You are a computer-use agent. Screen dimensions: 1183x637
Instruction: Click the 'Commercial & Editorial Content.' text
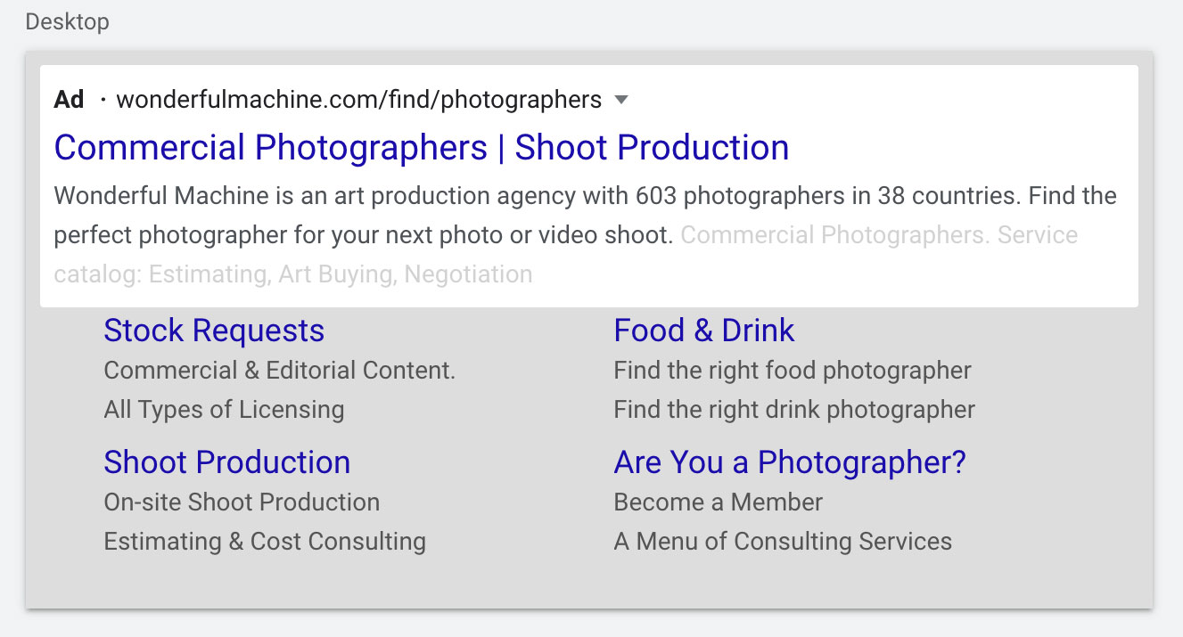tap(280, 371)
